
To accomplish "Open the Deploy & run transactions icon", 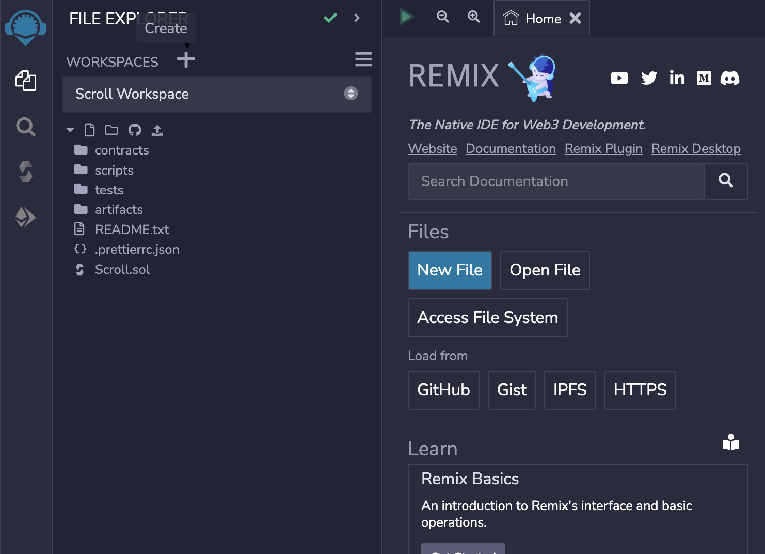I will pyautogui.click(x=25, y=217).
